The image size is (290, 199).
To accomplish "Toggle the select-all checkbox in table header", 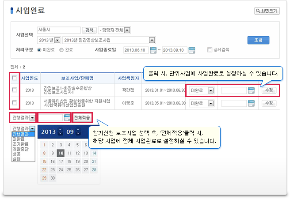I will tap(15, 78).
